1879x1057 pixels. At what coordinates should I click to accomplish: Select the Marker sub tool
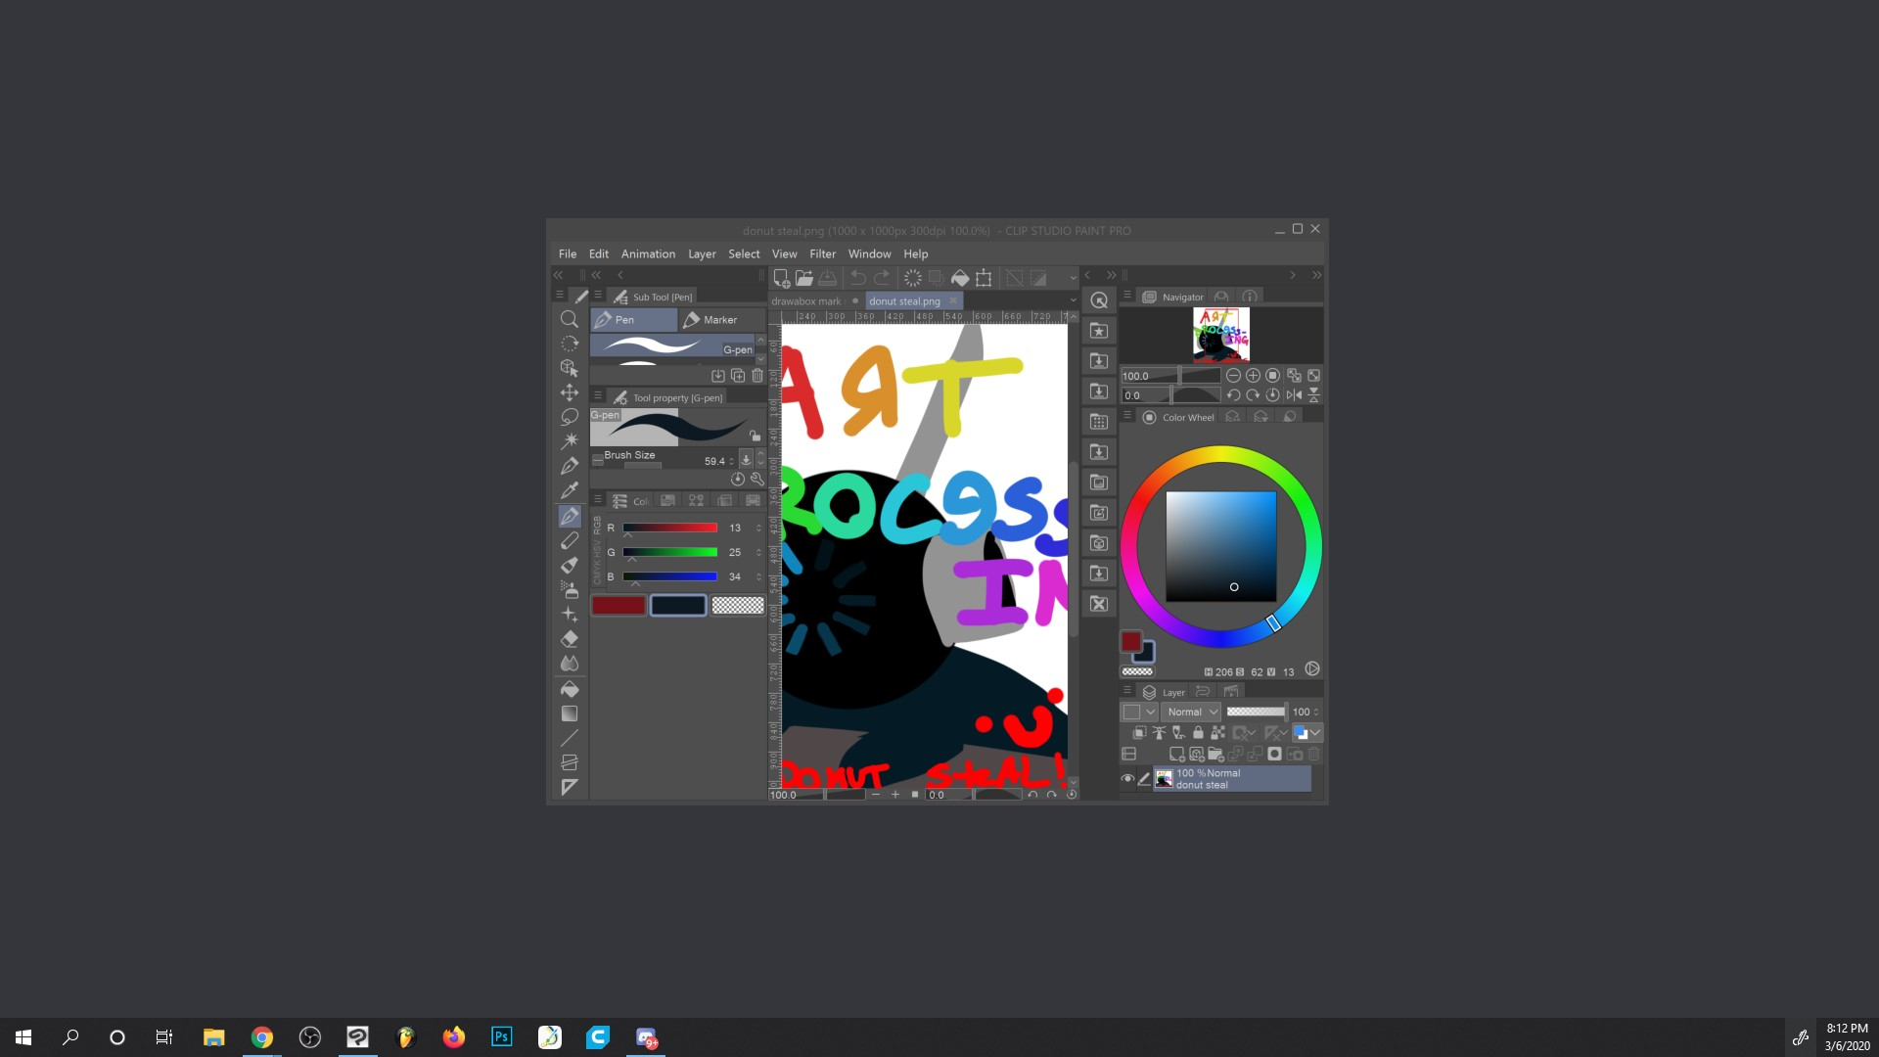[721, 319]
